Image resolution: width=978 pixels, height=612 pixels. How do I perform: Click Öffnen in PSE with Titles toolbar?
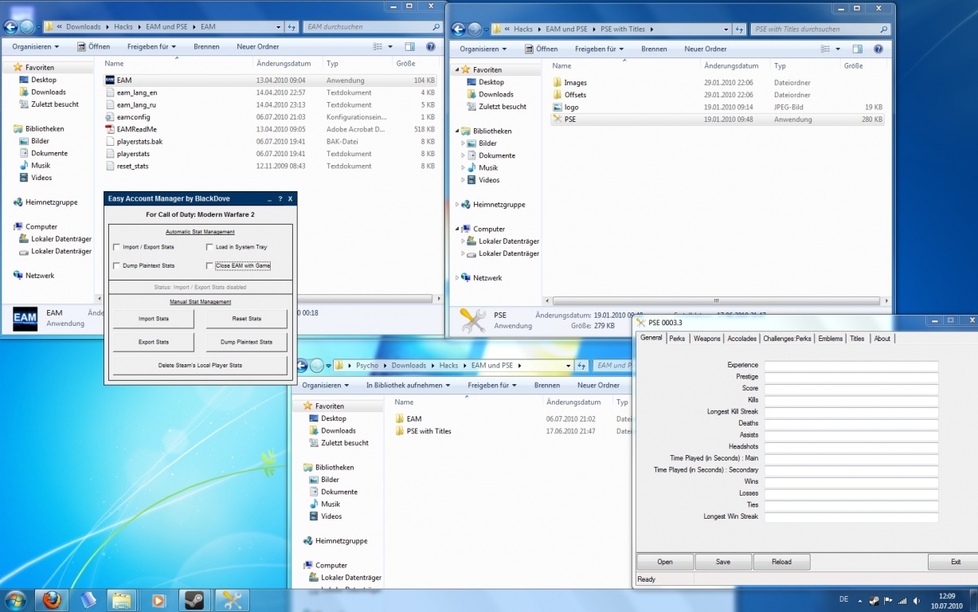coord(541,49)
